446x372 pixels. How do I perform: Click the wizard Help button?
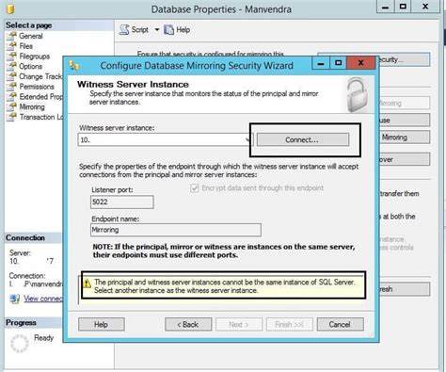point(102,324)
